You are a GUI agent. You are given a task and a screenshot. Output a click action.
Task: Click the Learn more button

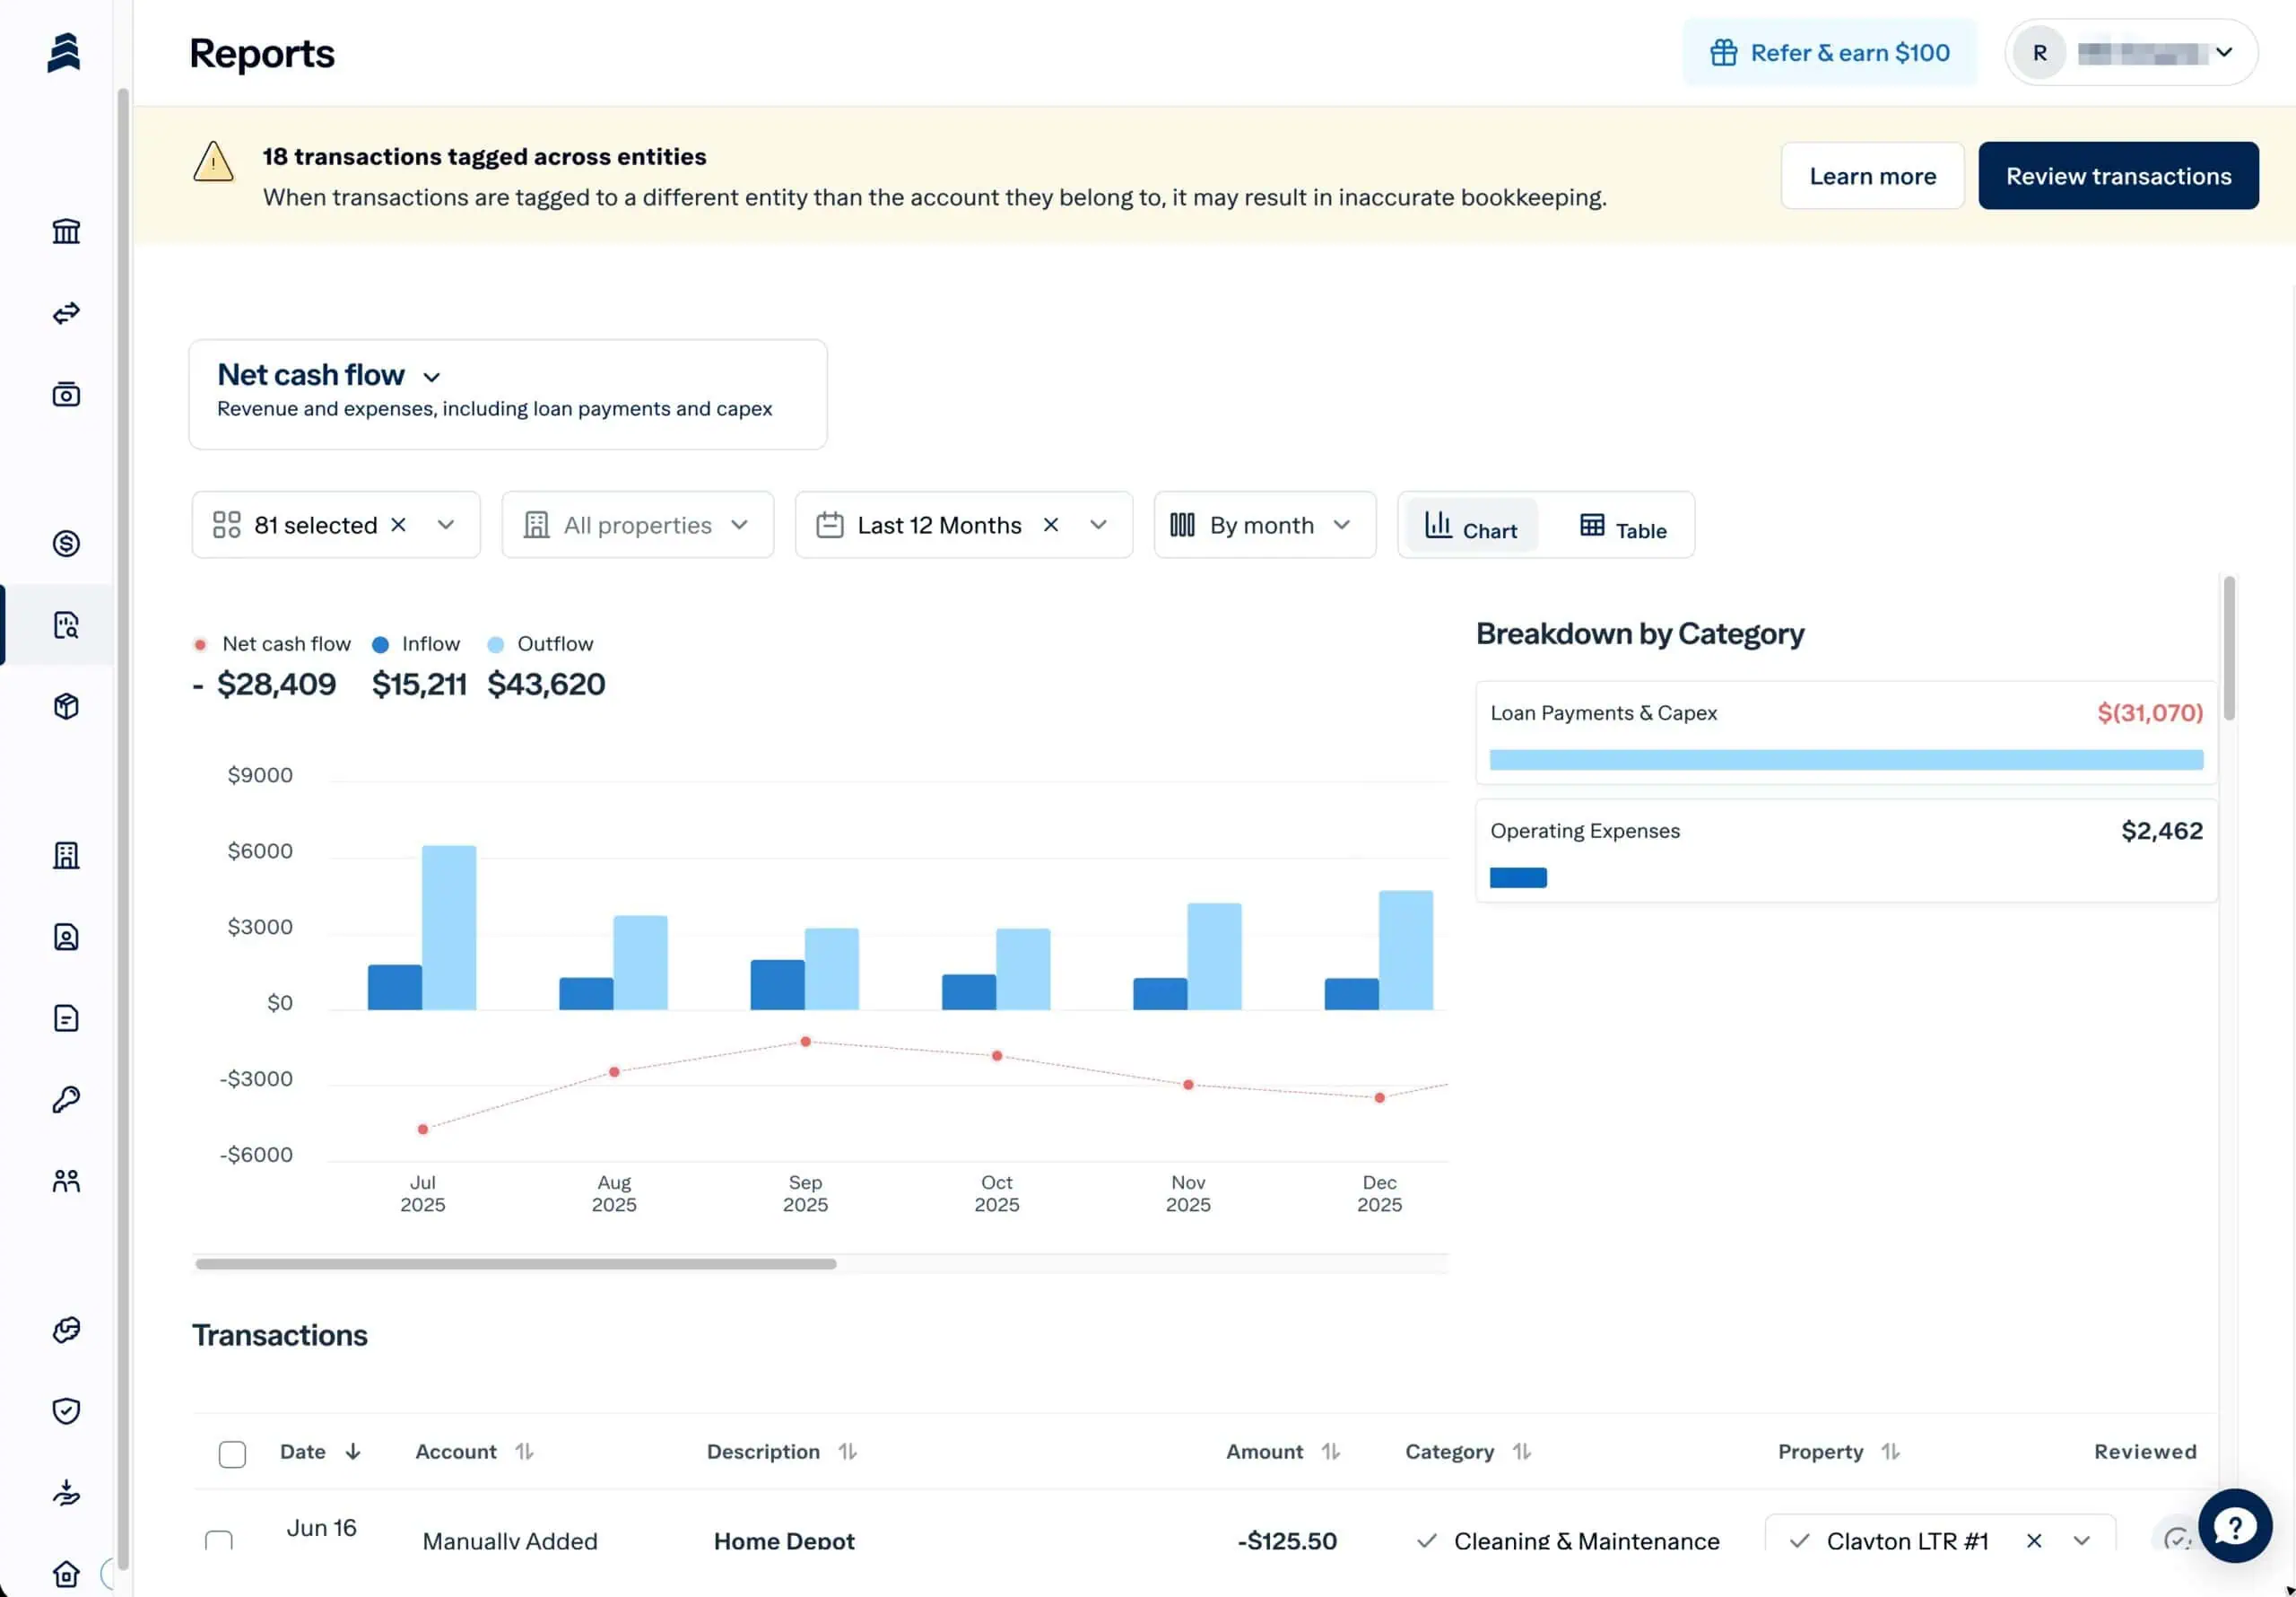[x=1872, y=176]
